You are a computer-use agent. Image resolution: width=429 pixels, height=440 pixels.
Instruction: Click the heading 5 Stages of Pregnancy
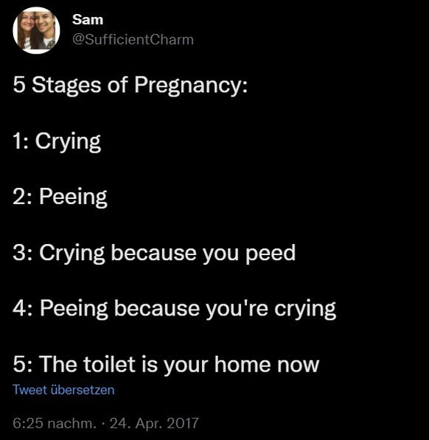(x=130, y=85)
